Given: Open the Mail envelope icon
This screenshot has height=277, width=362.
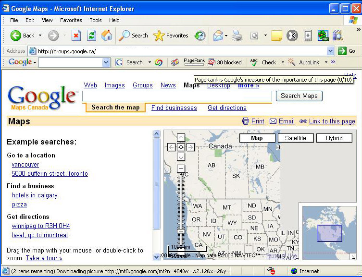Looking at the screenshot, I should pyautogui.click(x=218, y=36).
